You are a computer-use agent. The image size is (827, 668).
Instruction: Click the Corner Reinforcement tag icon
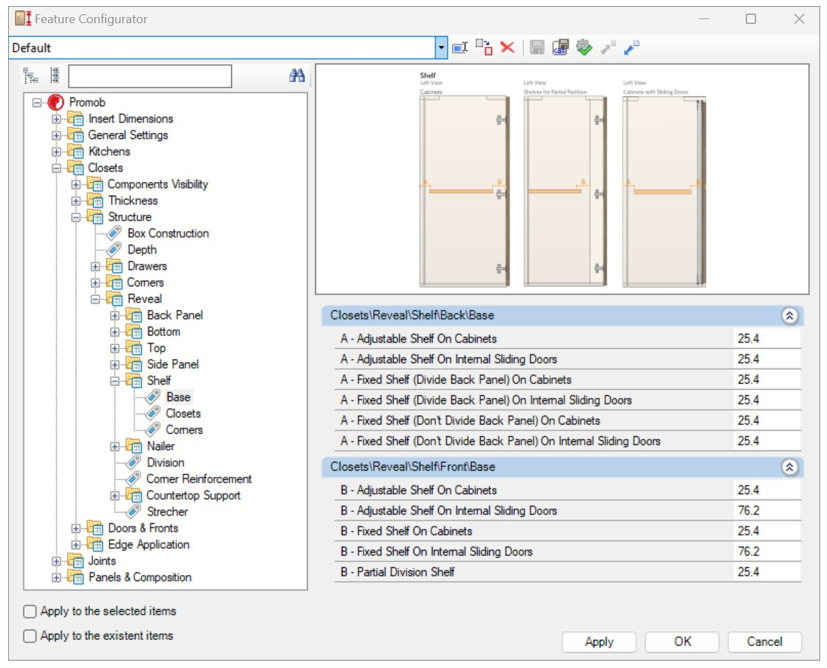[134, 479]
